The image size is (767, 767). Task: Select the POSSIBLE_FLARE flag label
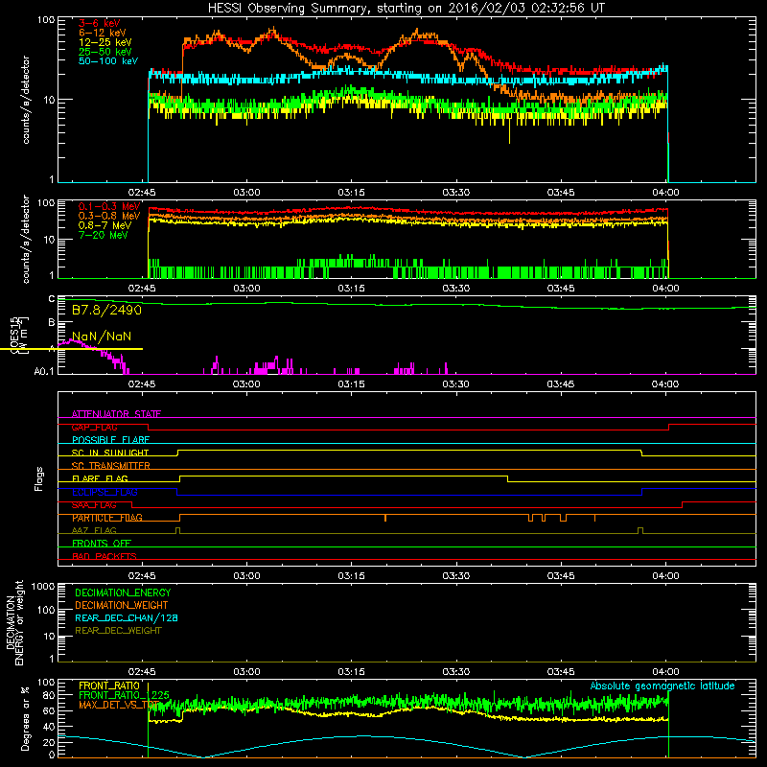click(110, 440)
